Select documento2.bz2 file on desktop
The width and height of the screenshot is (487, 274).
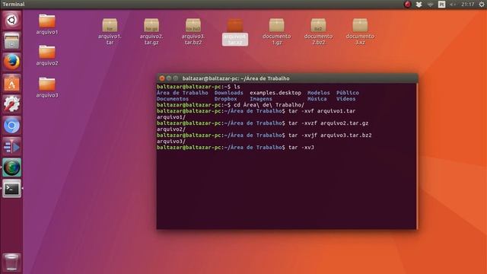click(318, 32)
